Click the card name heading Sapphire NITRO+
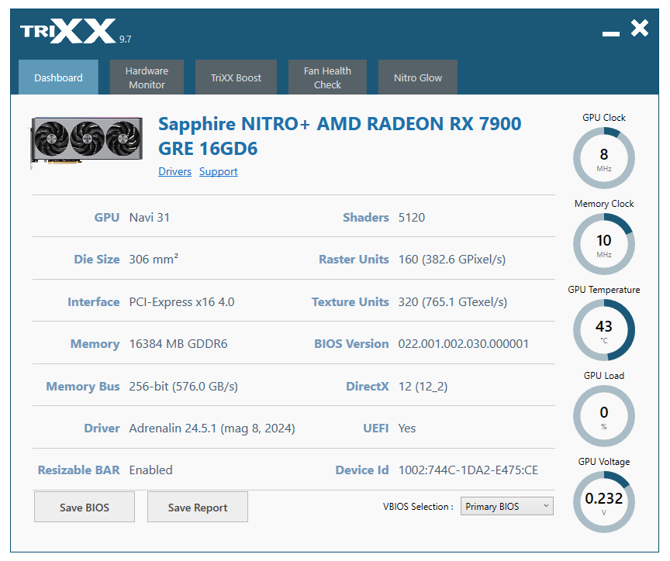 coord(340,136)
